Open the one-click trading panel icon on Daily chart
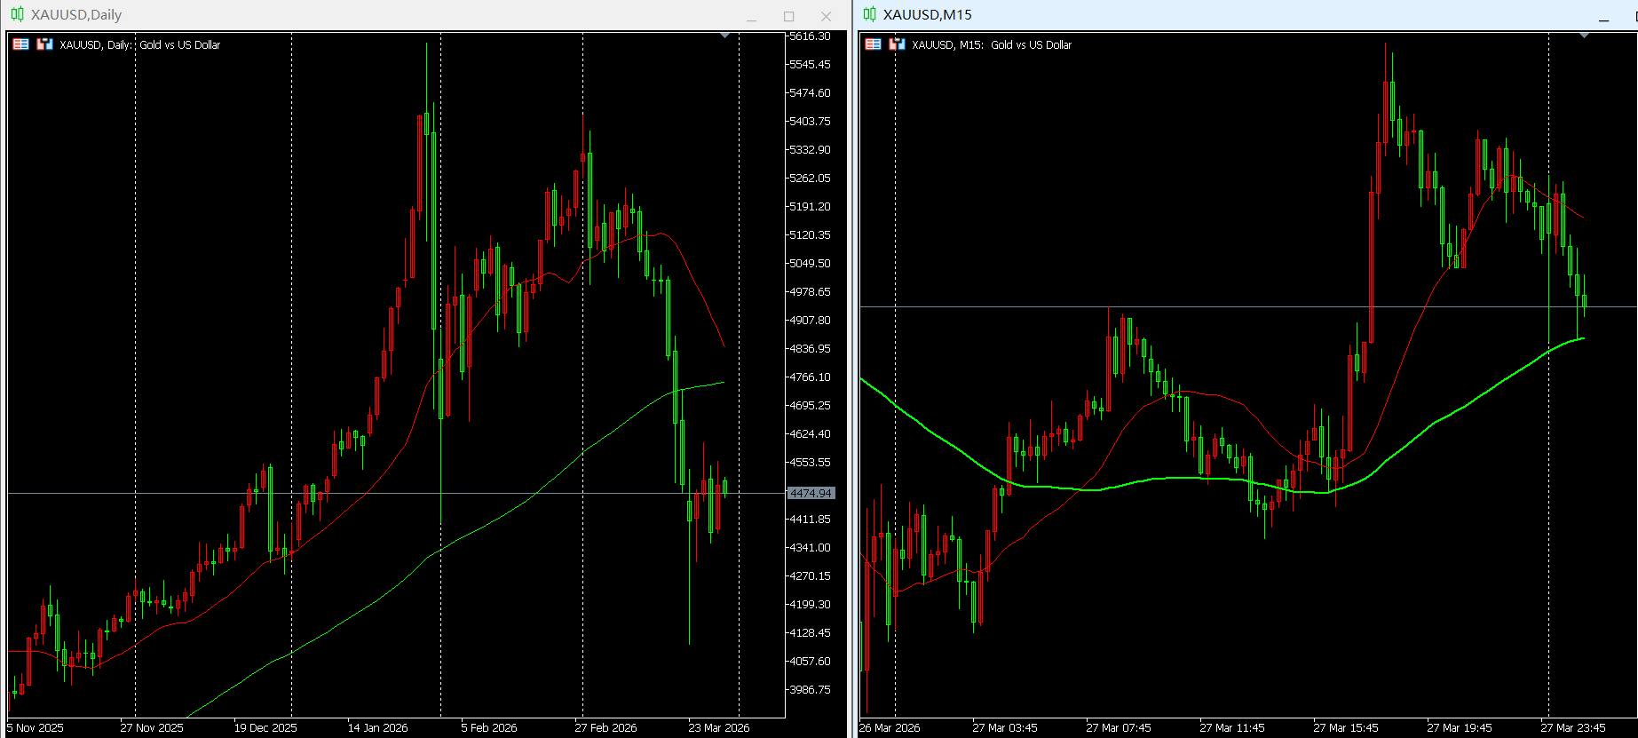 21,44
